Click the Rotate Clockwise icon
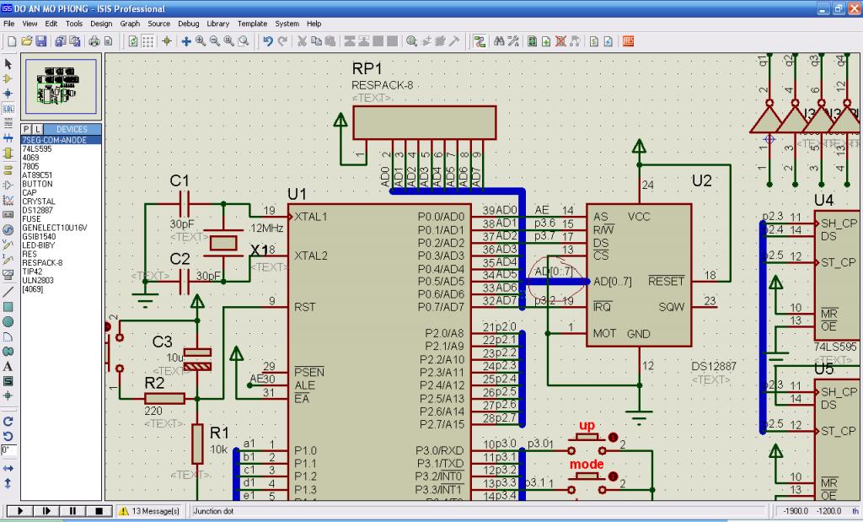The image size is (863, 522). 8,421
